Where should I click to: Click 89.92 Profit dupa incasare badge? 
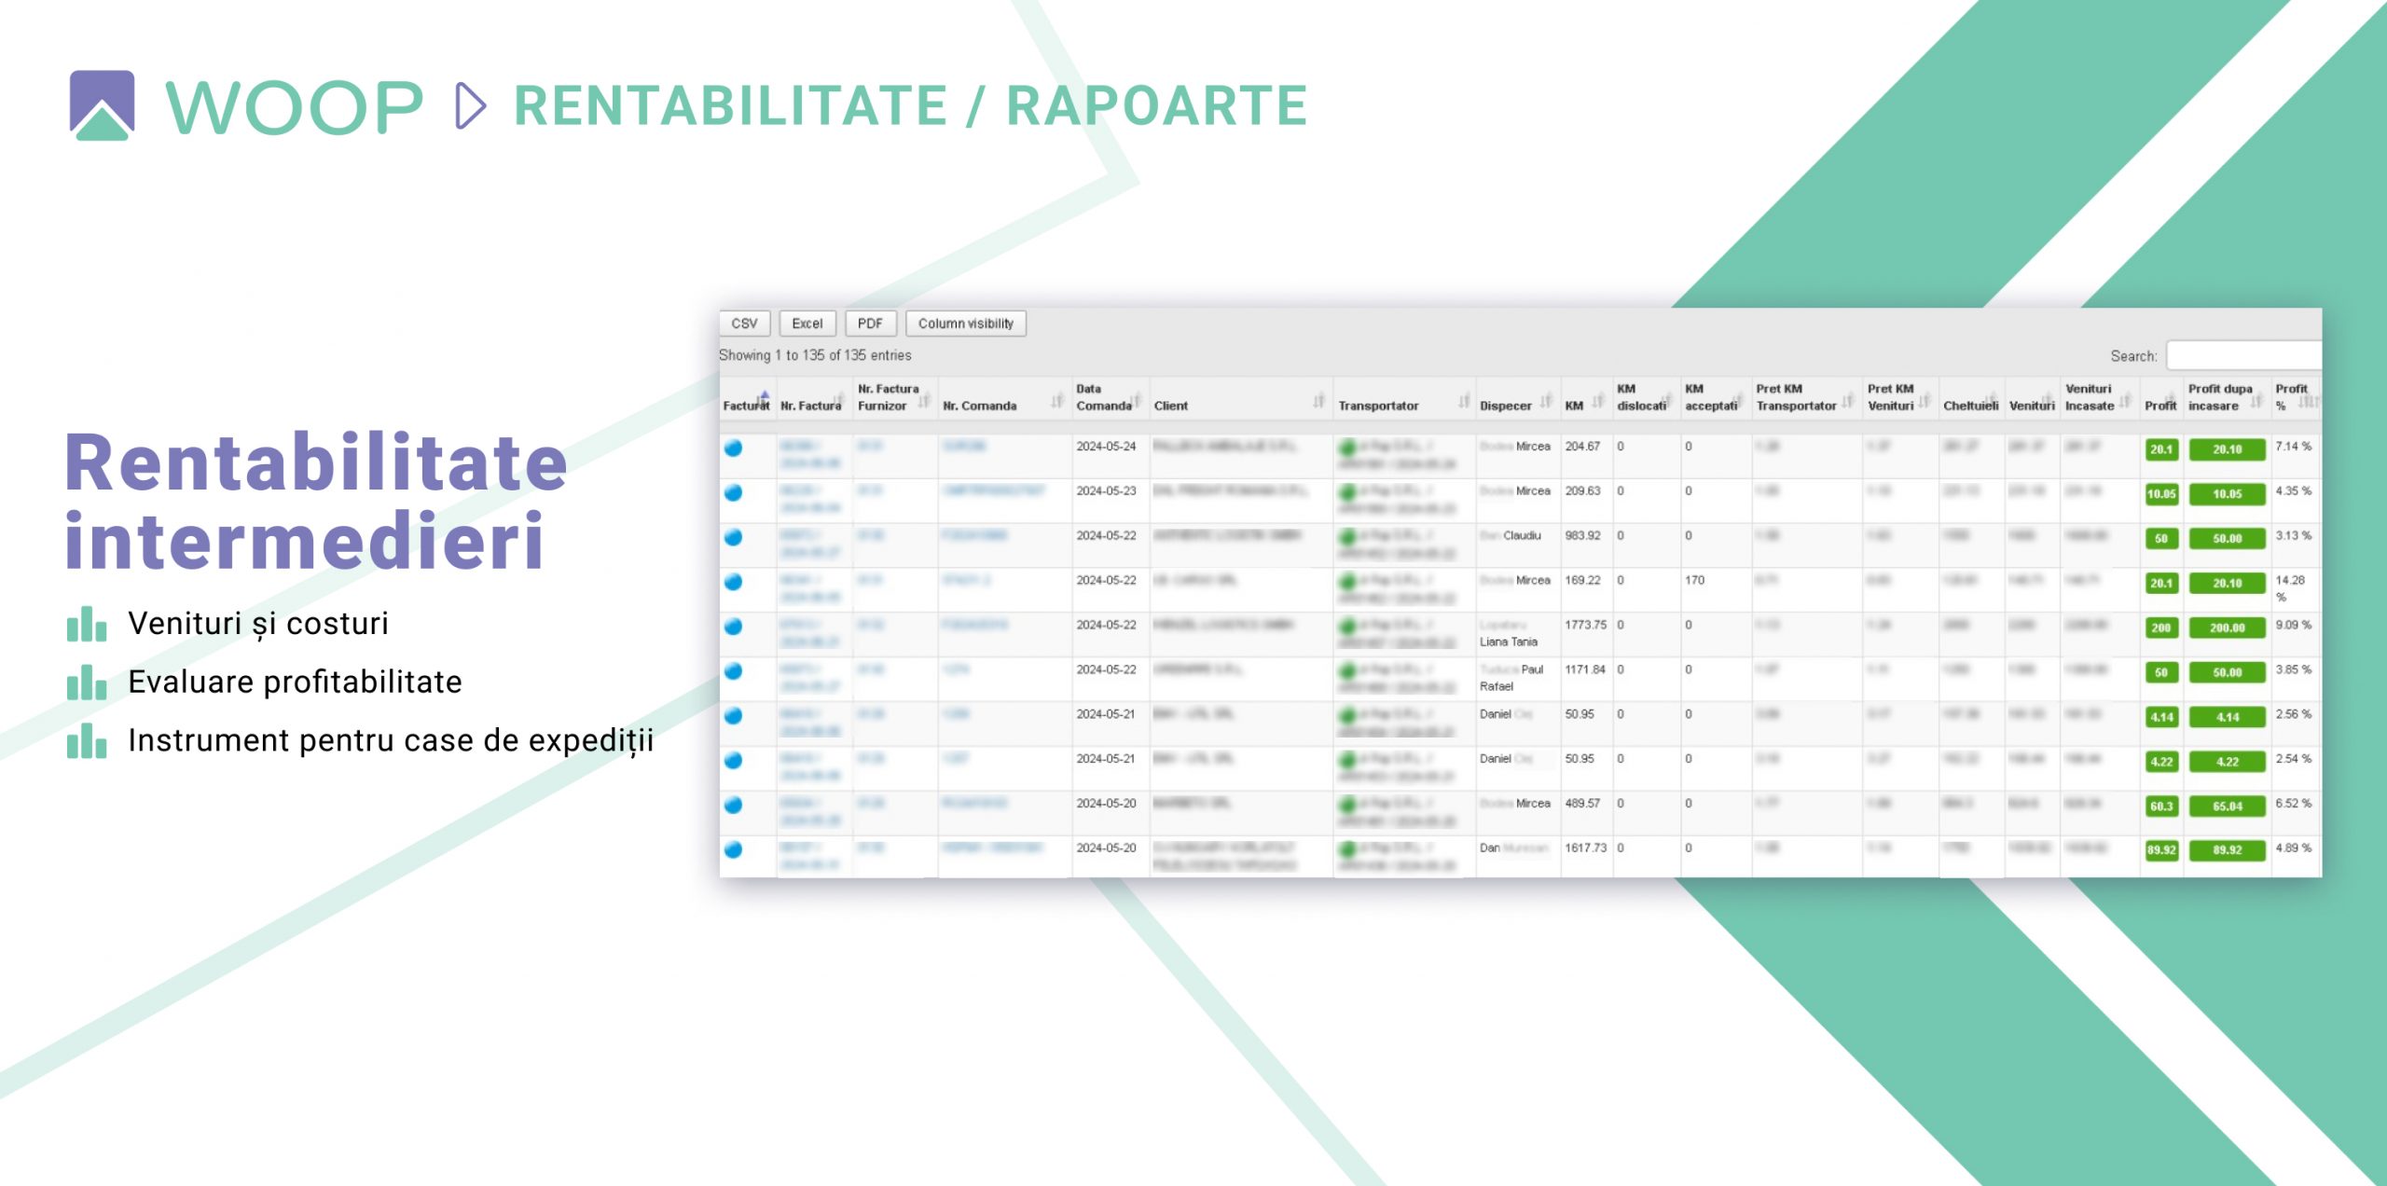(x=2227, y=850)
